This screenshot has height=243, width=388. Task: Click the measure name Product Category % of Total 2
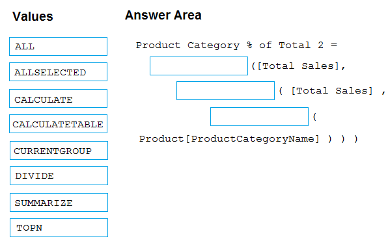(x=230, y=45)
